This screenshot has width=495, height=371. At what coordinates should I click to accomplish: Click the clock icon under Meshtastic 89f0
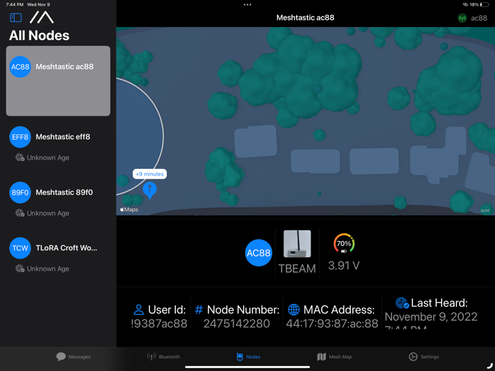[20, 213]
